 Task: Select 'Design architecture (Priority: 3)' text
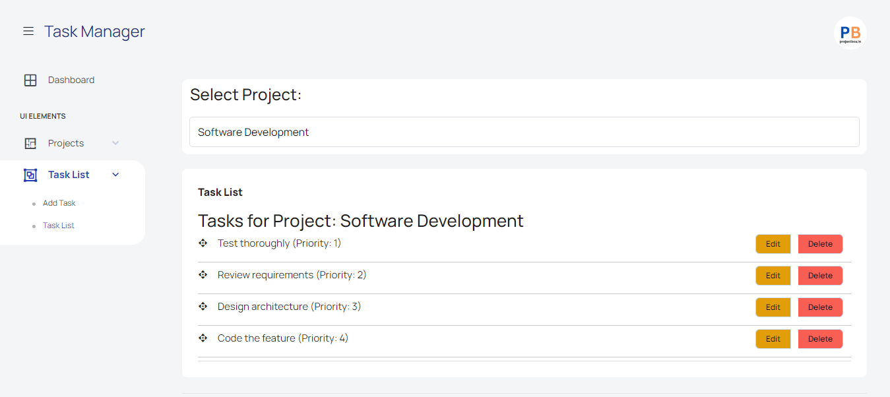[289, 307]
